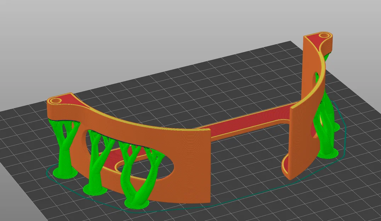The image size is (381, 221).
Task: Click the round hole on left top tab
Action: click(x=56, y=100)
